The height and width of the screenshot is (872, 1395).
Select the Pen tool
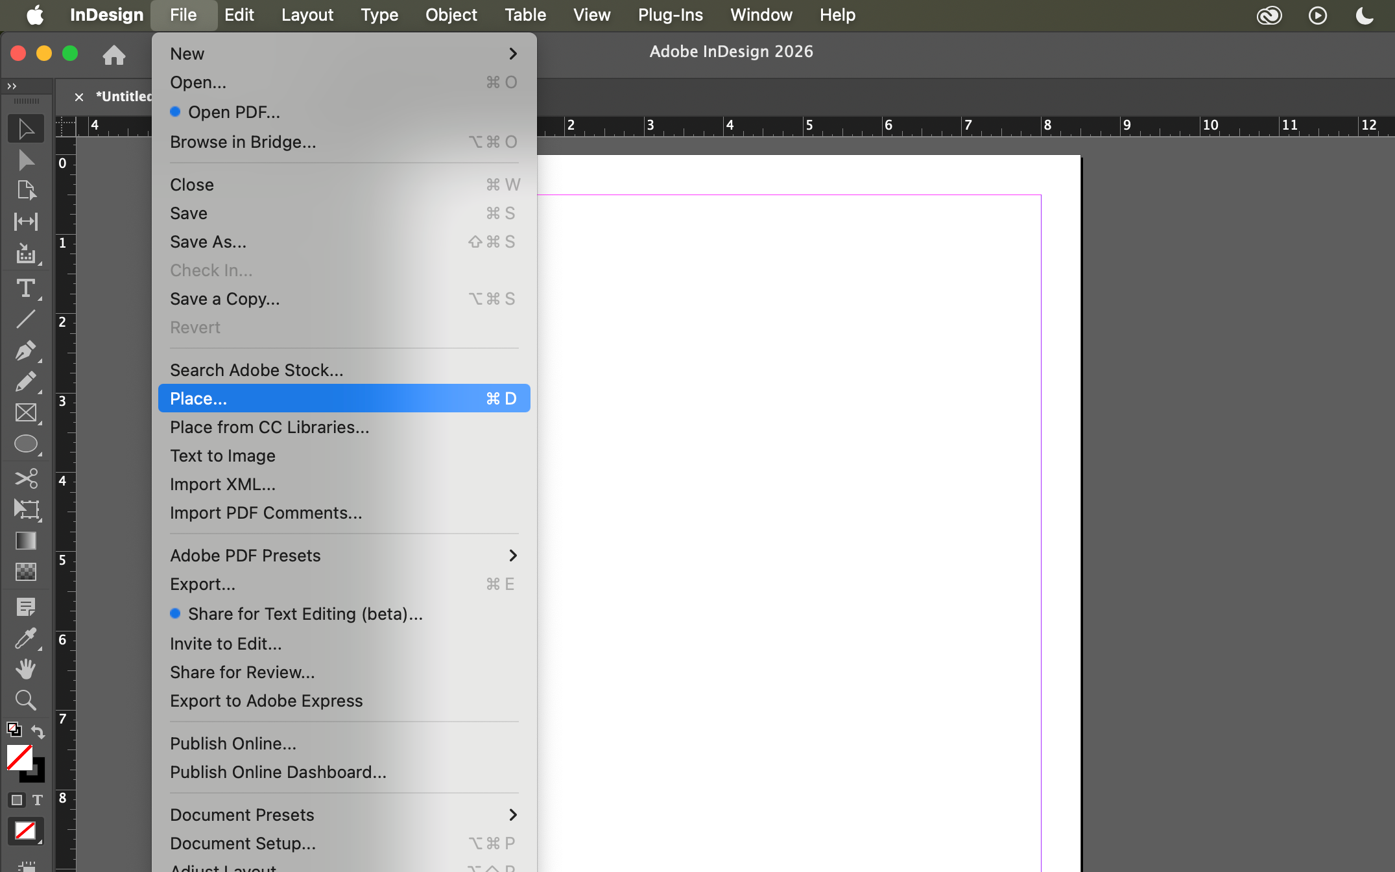(26, 351)
